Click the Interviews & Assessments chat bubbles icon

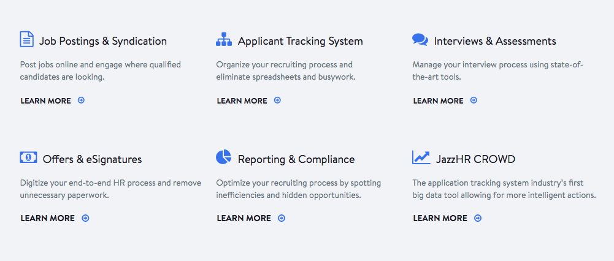(420, 40)
